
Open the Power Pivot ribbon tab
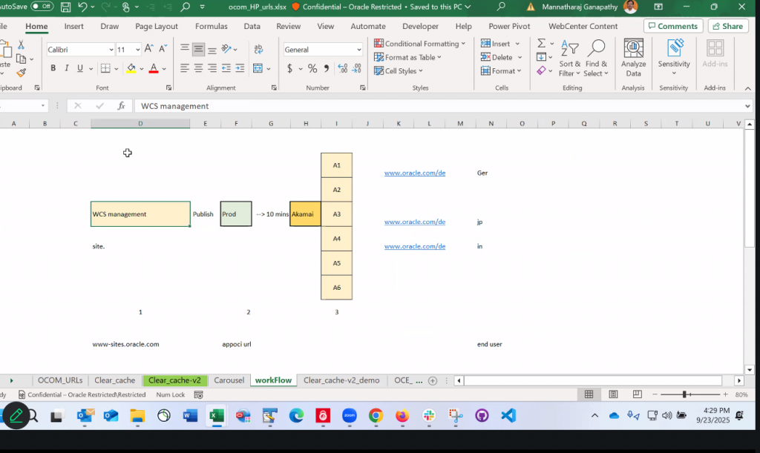(509, 26)
